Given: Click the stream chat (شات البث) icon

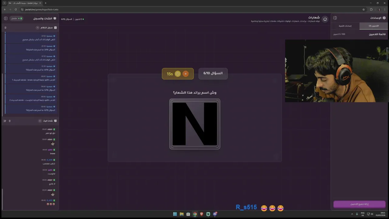Looking at the screenshot, I should coord(55,121).
